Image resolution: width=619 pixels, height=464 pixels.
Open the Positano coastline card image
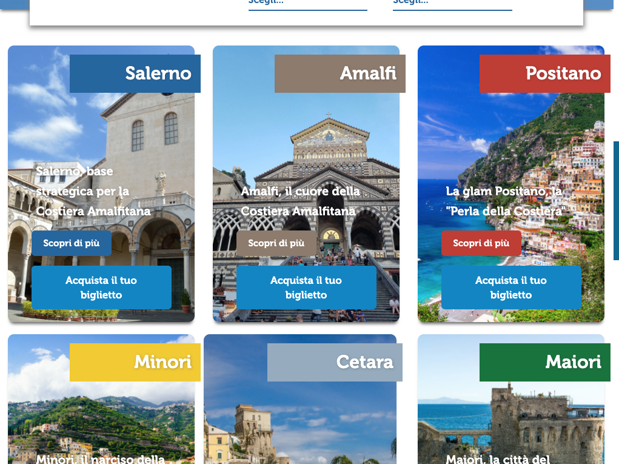point(511,140)
